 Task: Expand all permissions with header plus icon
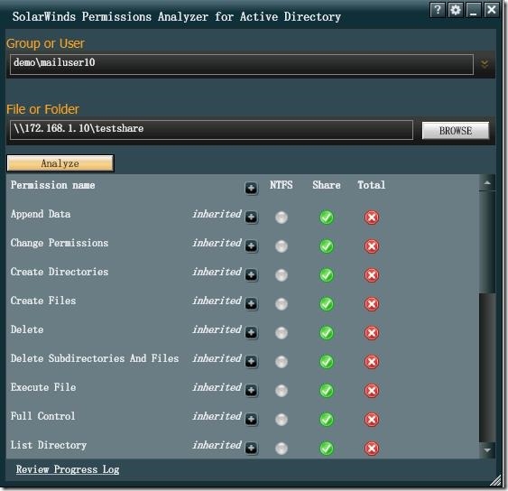click(251, 188)
